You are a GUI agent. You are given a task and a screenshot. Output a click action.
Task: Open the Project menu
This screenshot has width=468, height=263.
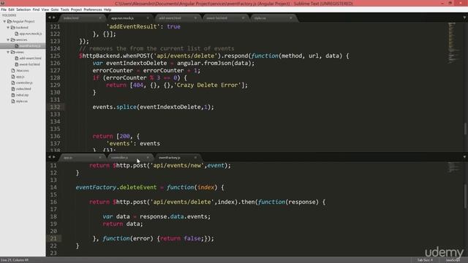click(76, 9)
